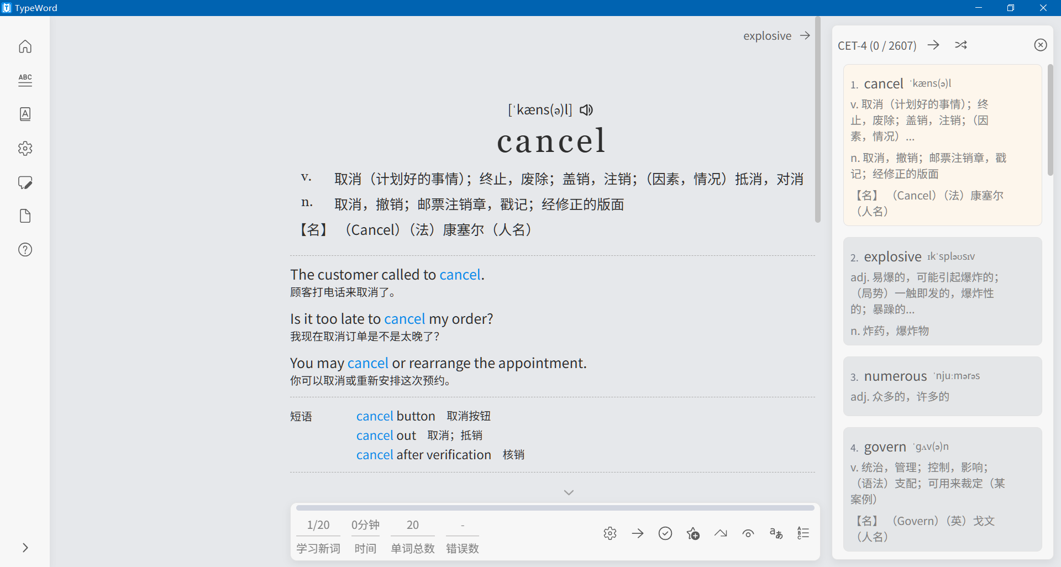The image size is (1061, 567).
Task: Shuffle the CET-4 word list
Action: point(961,45)
